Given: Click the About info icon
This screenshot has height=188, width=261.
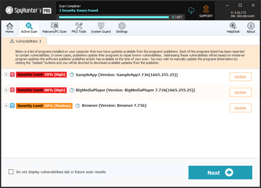Looking at the screenshot, I should click(x=251, y=28).
